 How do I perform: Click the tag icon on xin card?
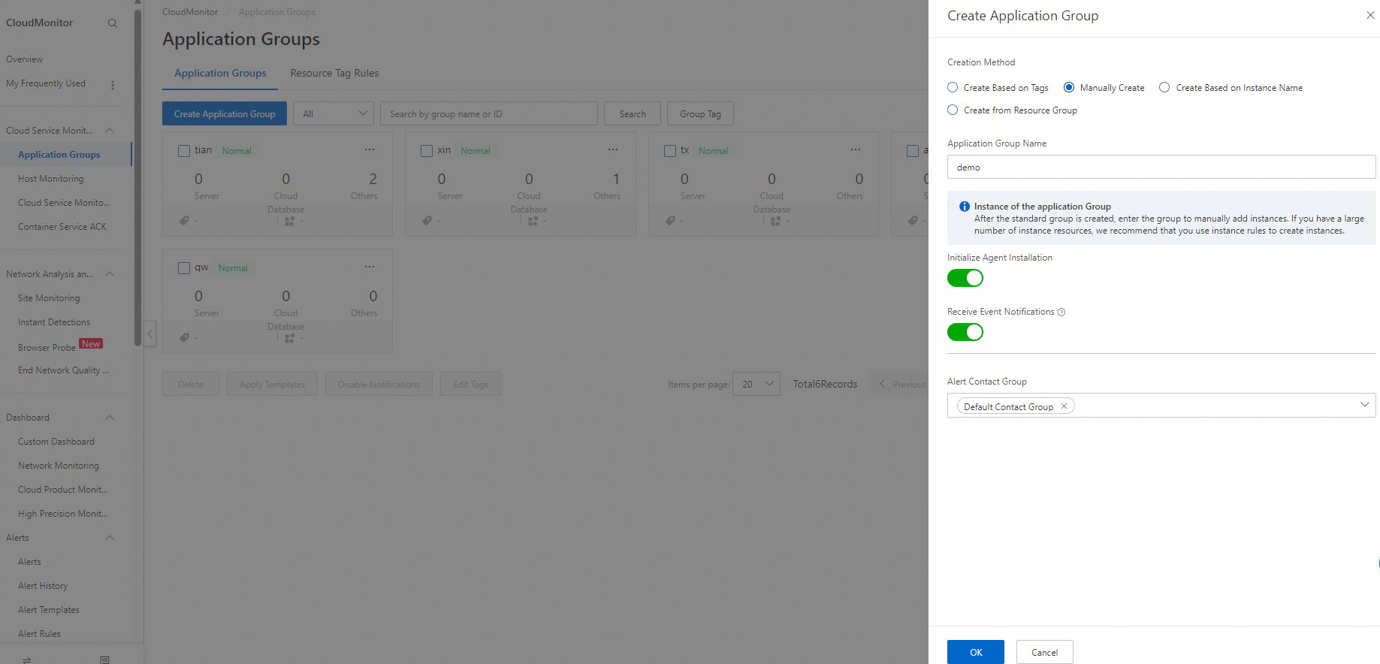click(x=427, y=221)
